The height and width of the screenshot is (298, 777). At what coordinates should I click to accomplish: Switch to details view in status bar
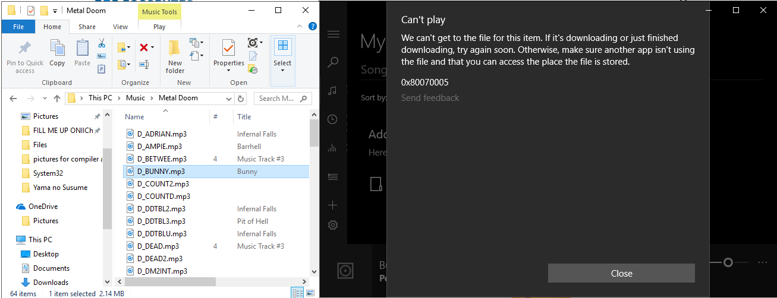[x=296, y=293]
